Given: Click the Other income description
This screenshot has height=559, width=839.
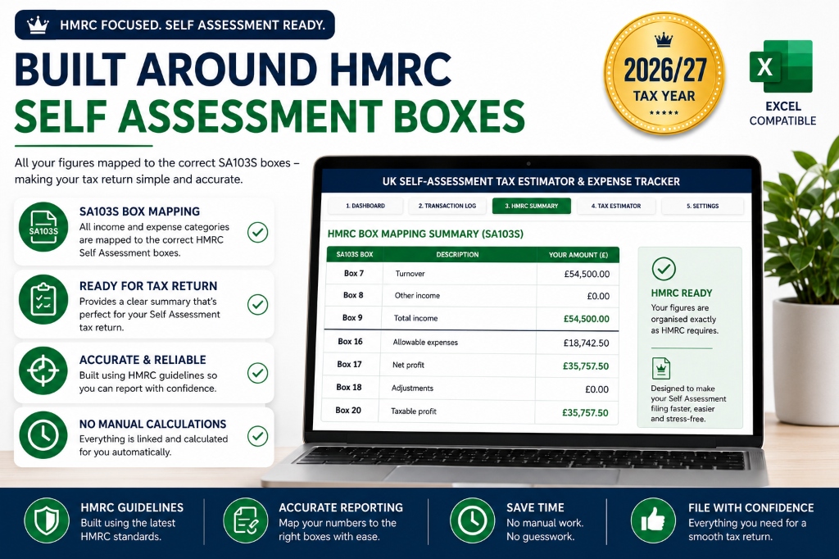Looking at the screenshot, I should (417, 296).
